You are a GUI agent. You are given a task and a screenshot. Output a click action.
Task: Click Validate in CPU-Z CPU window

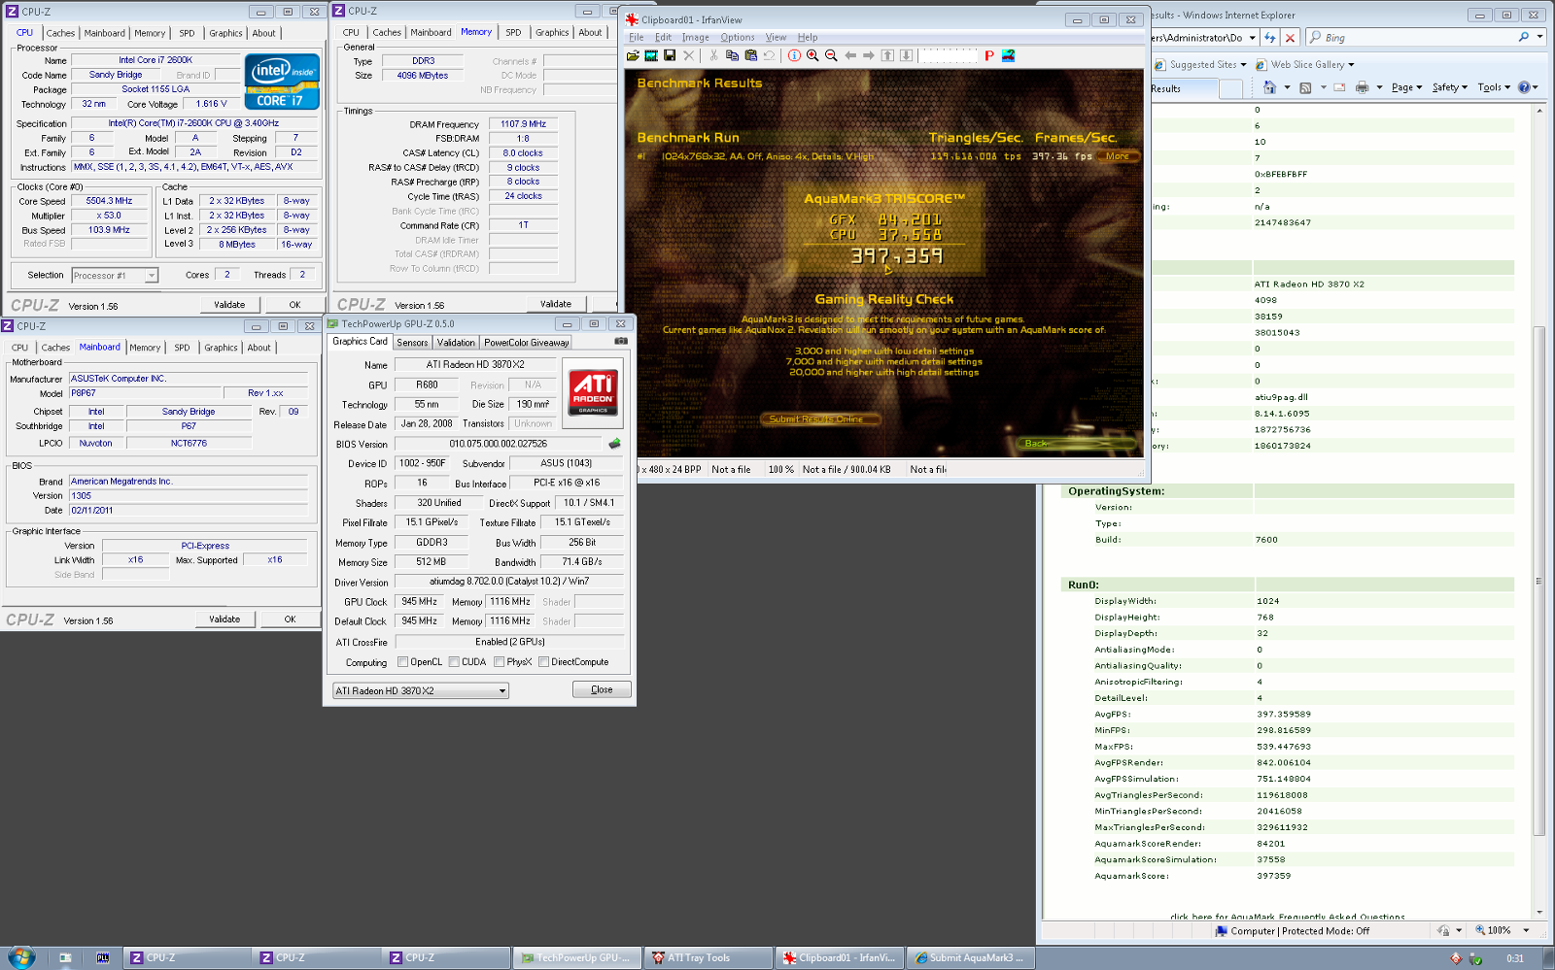tap(229, 305)
